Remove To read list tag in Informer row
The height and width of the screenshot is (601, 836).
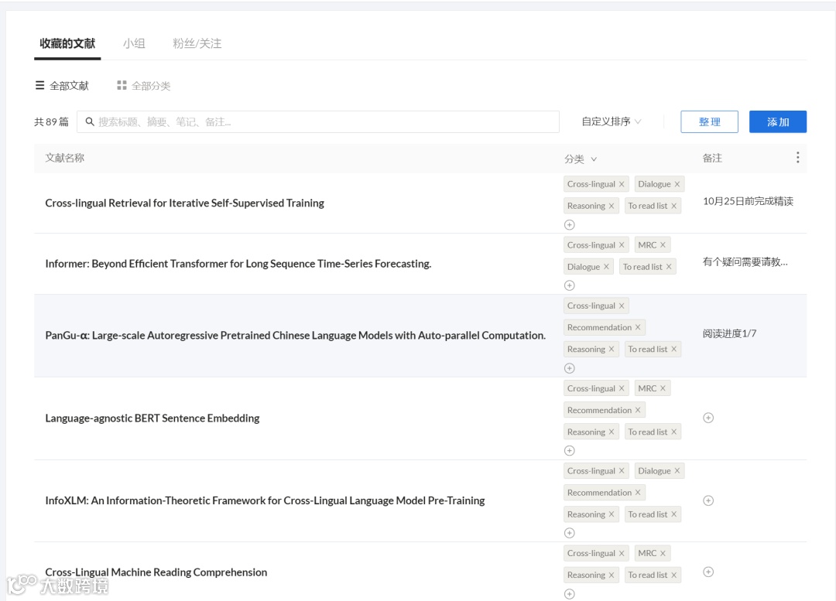pos(669,267)
